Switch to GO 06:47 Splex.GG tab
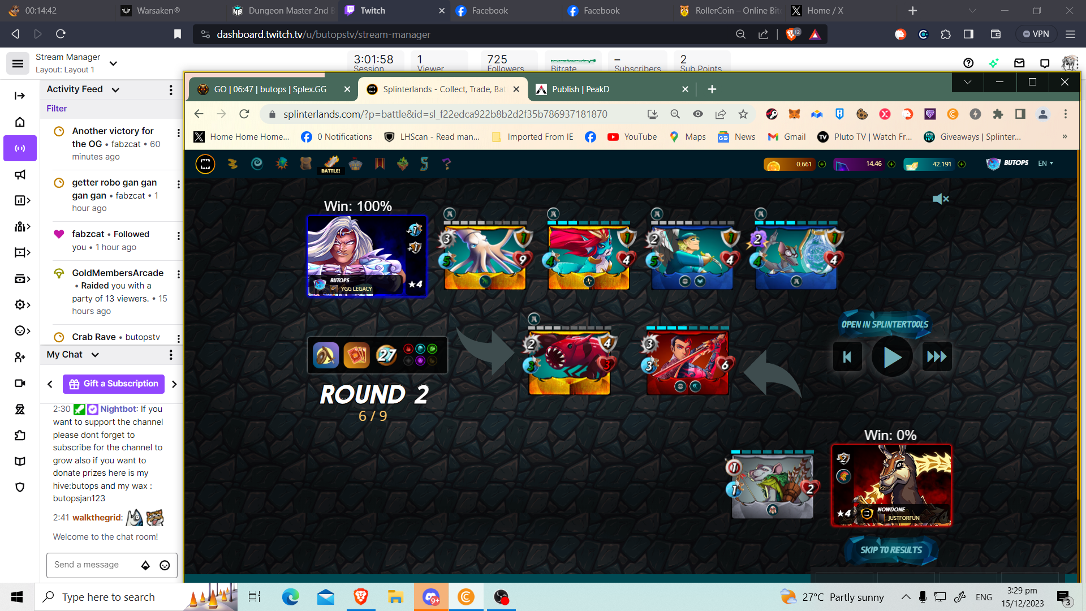 coord(270,89)
